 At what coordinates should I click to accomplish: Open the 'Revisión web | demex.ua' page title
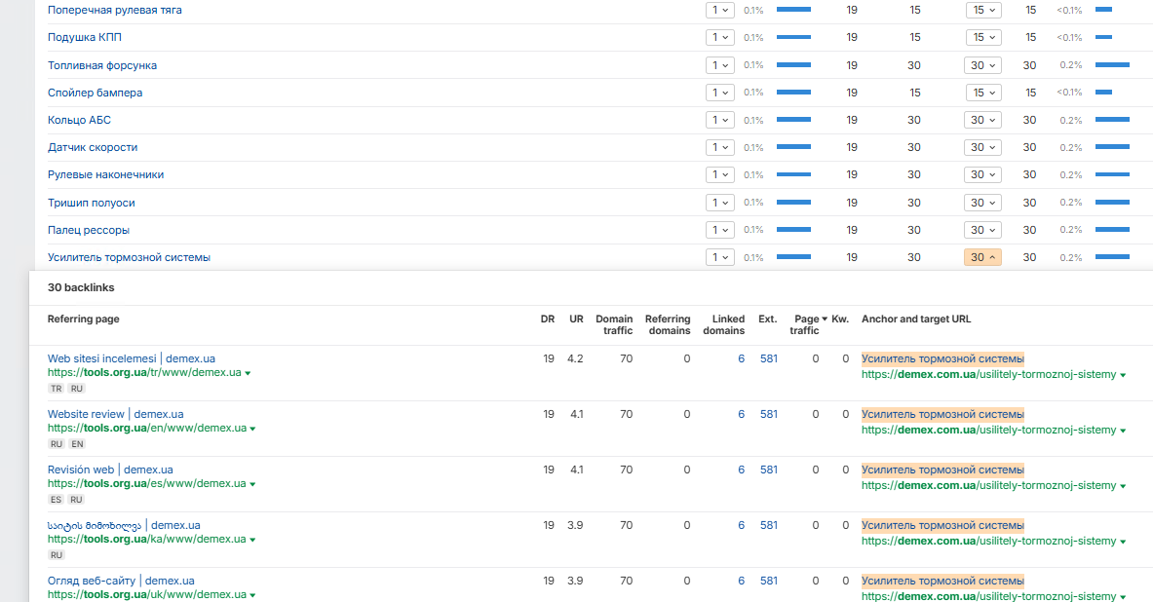(110, 470)
